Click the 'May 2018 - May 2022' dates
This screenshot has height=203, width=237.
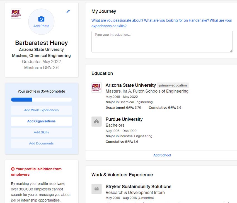click(122, 97)
